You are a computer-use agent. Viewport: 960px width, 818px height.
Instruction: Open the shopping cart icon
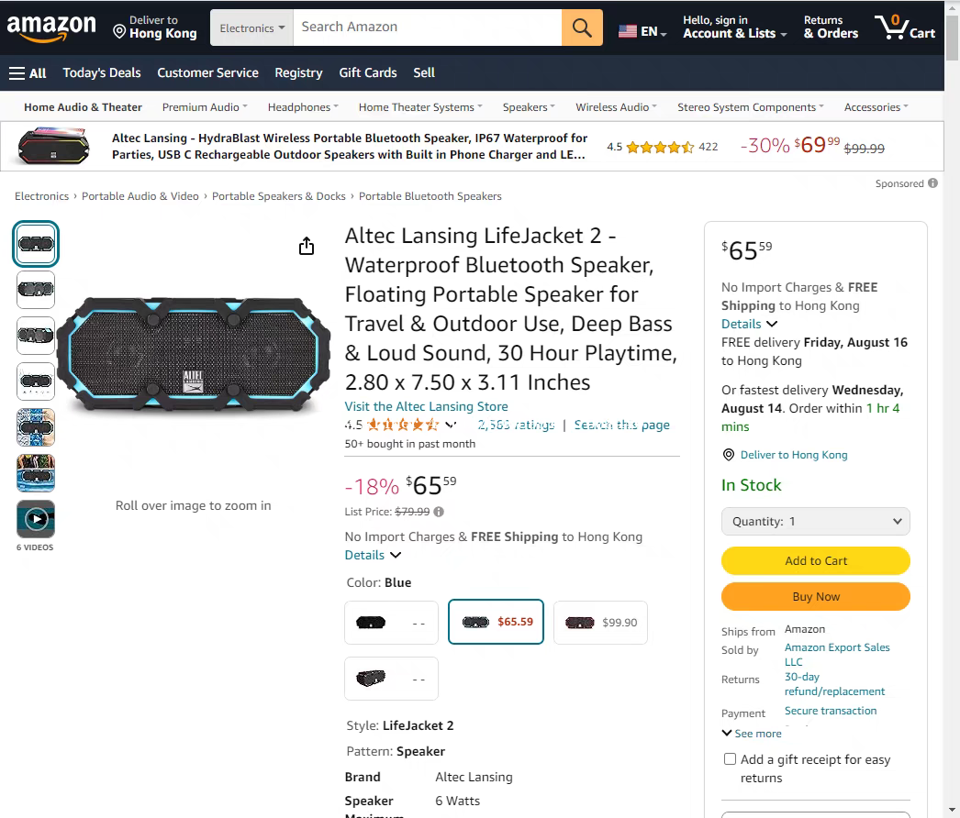pyautogui.click(x=905, y=28)
